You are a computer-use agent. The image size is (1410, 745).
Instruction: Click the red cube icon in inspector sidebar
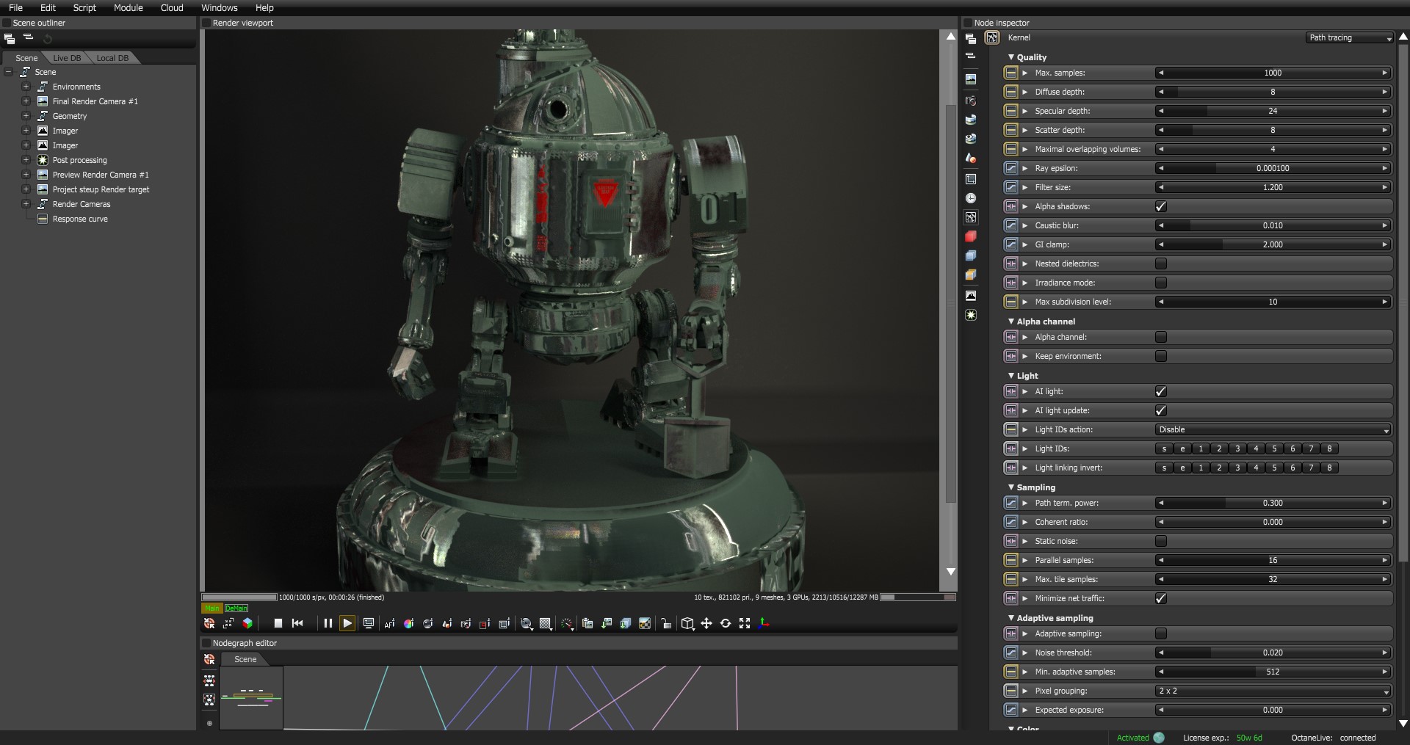pyautogui.click(x=970, y=236)
